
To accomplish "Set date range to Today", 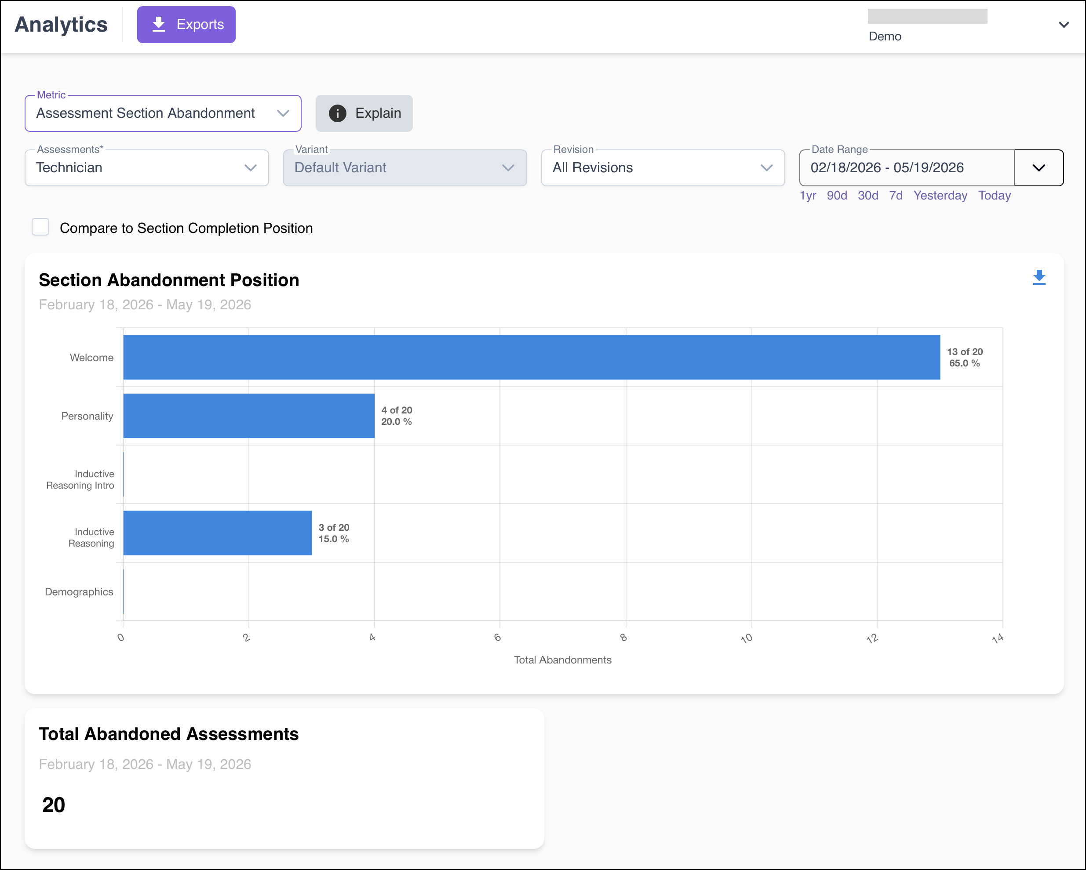I will [994, 196].
